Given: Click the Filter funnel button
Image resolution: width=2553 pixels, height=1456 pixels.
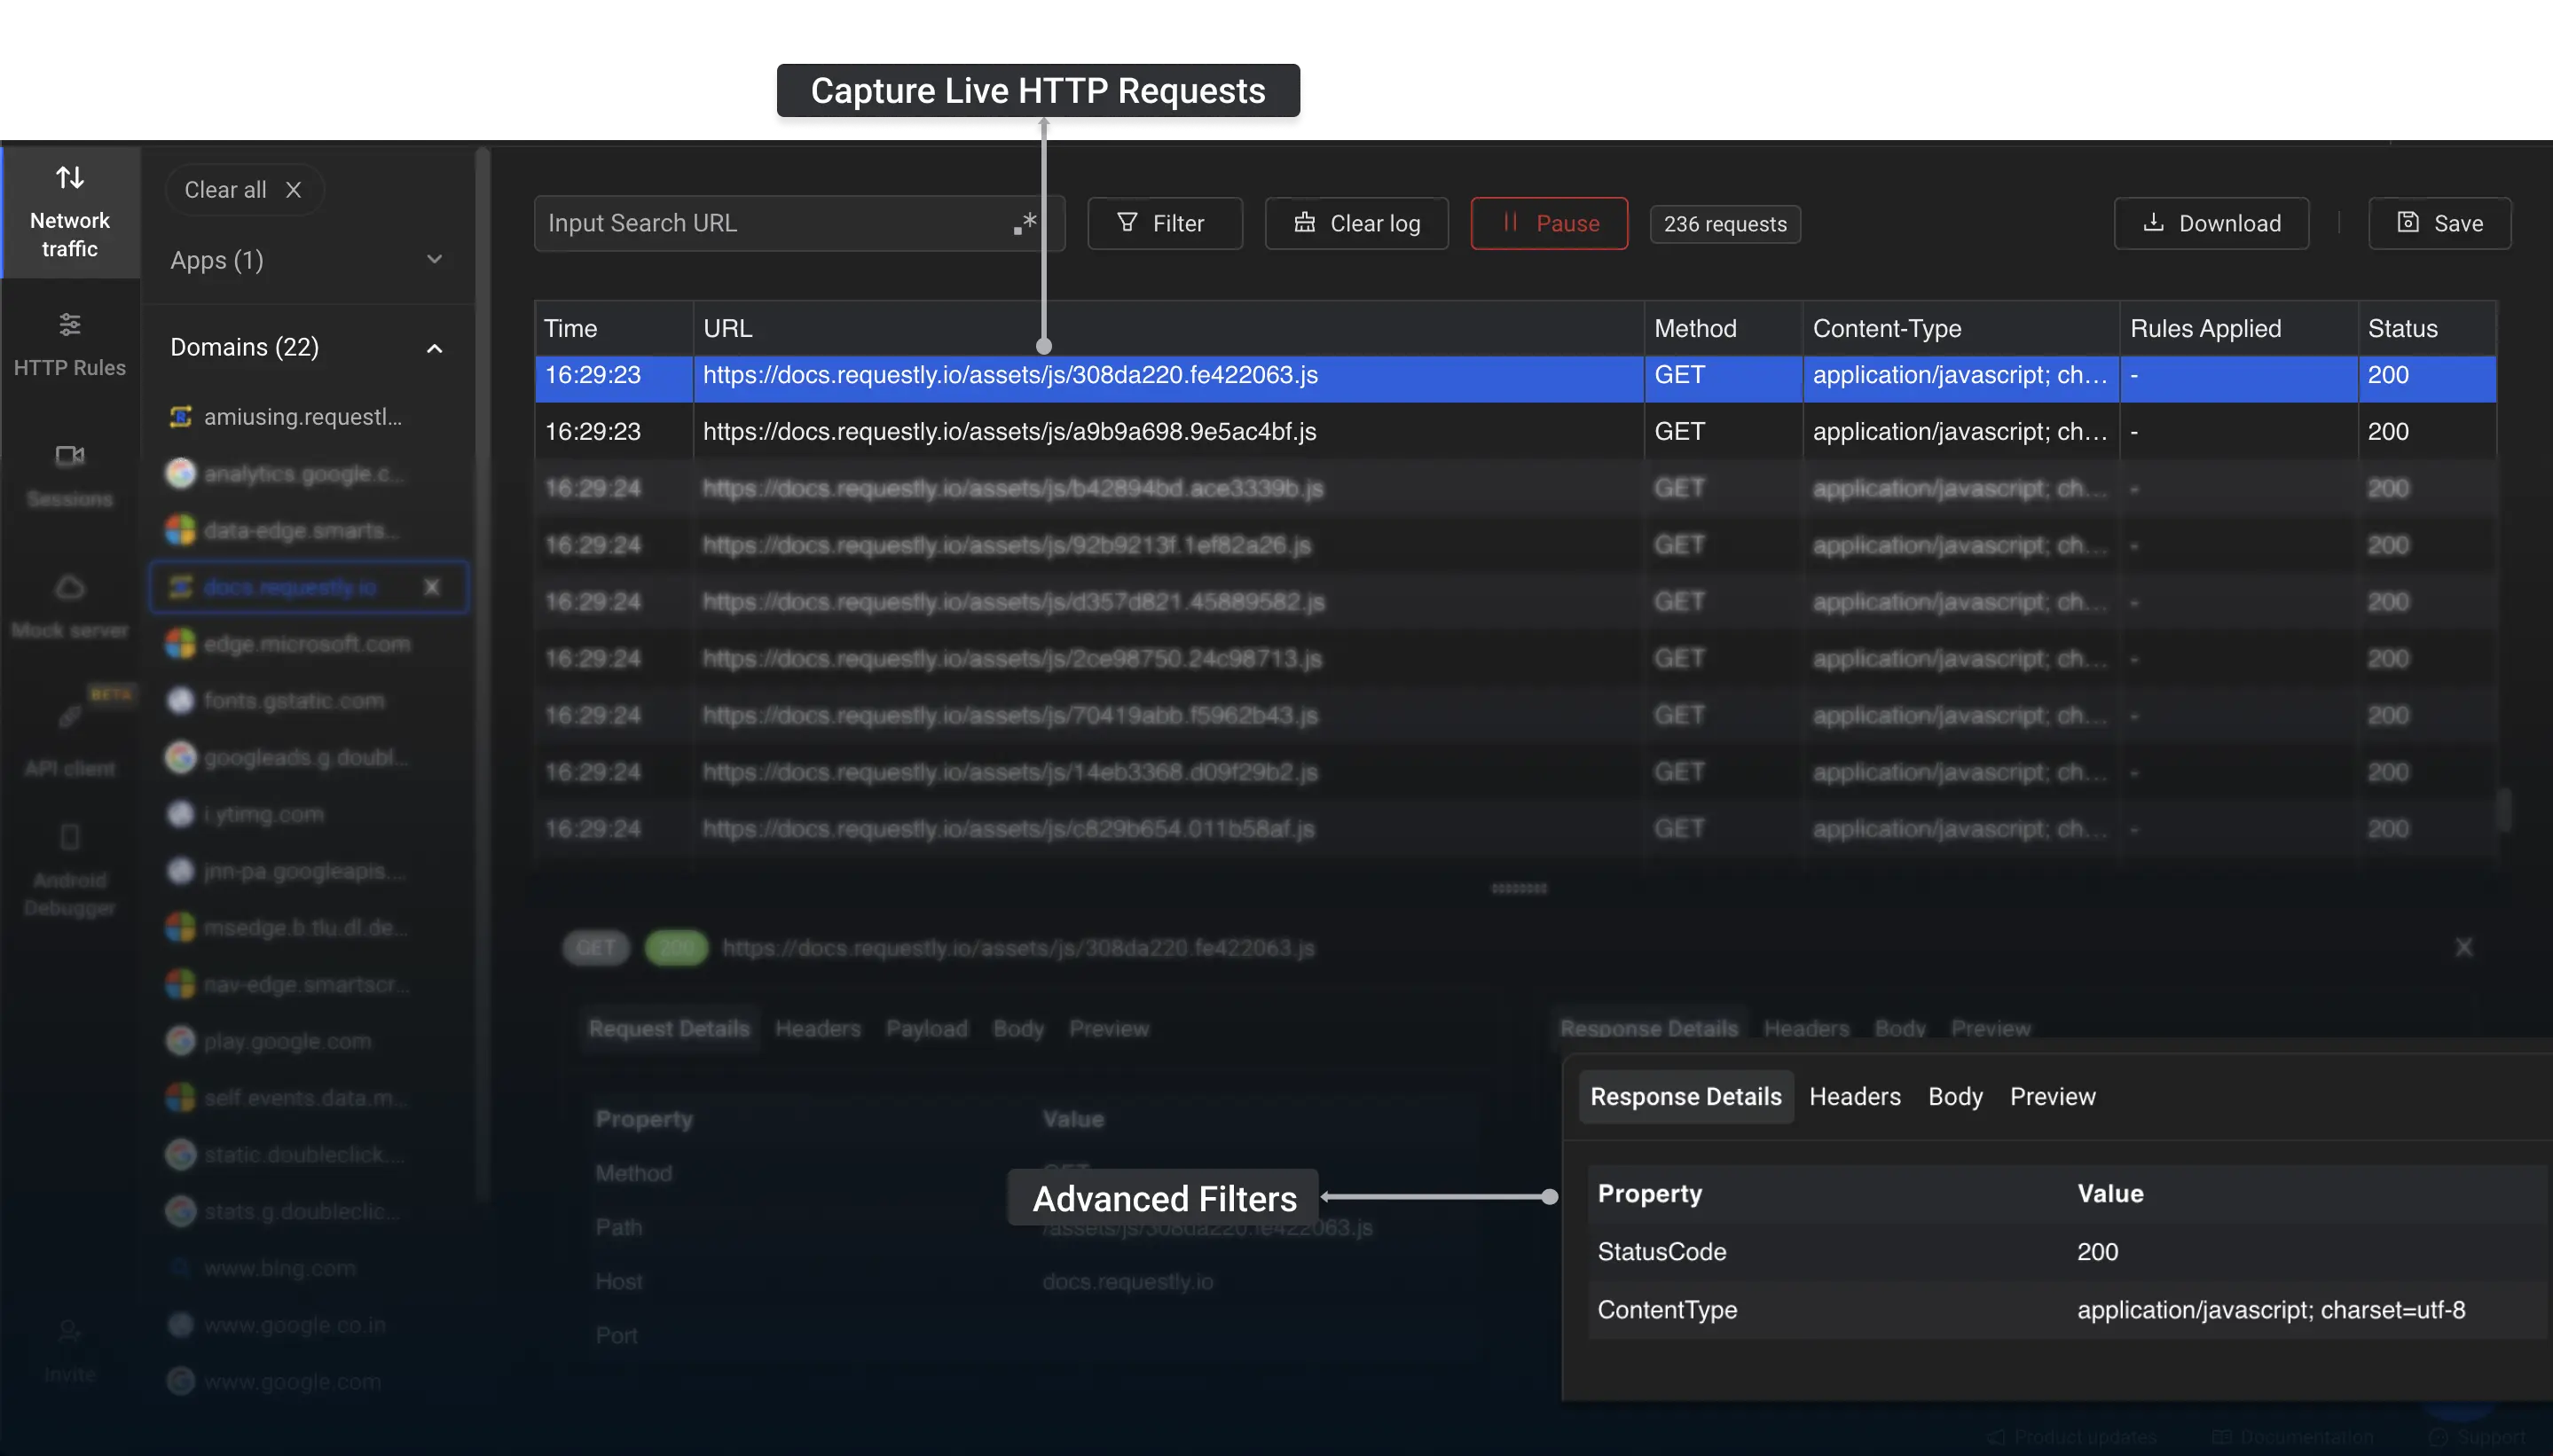Looking at the screenshot, I should (x=1165, y=223).
